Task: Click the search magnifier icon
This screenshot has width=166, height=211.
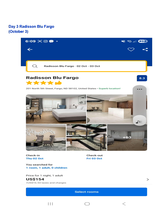Action: tap(35, 66)
